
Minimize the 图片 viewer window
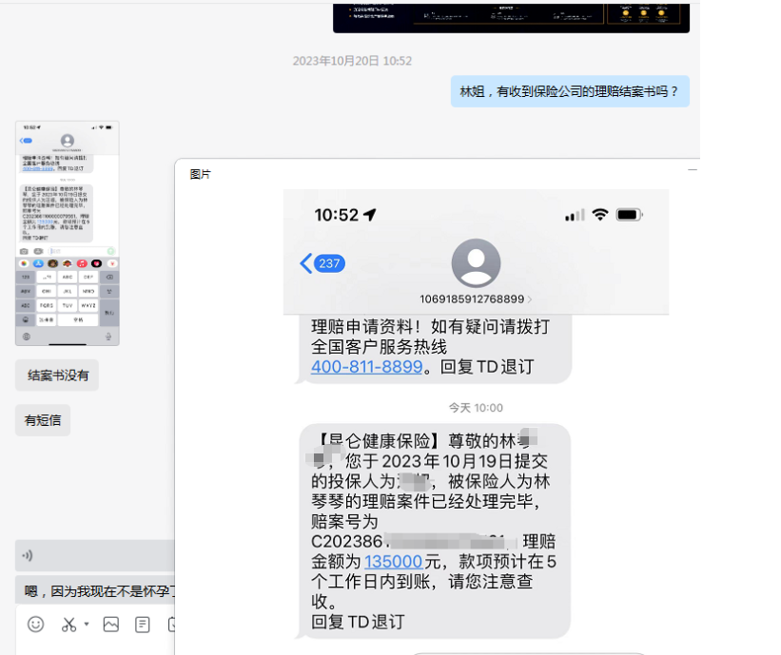693,170
